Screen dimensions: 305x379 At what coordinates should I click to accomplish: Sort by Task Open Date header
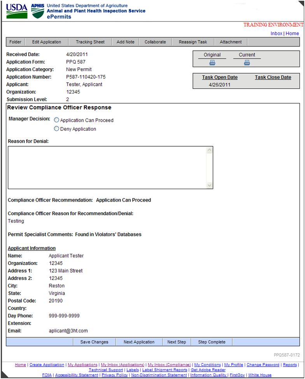[220, 77]
